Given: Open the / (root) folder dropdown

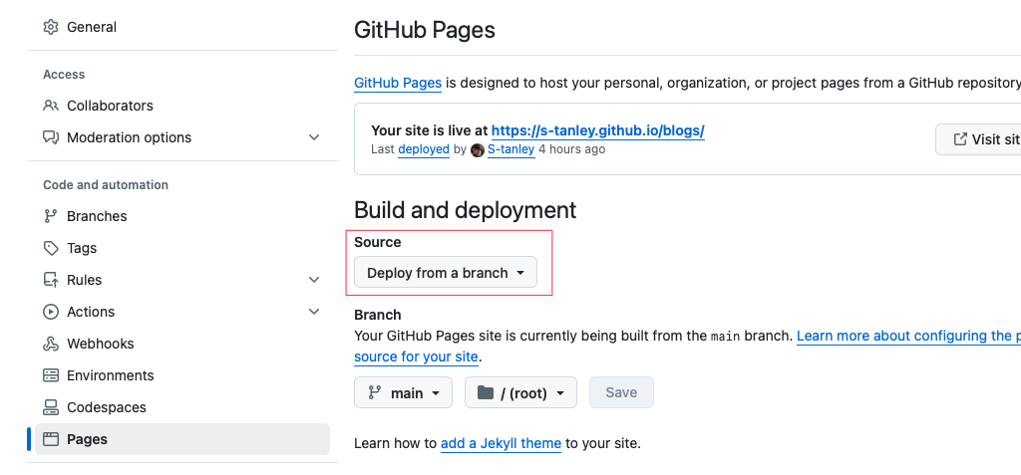Looking at the screenshot, I should click(x=520, y=392).
